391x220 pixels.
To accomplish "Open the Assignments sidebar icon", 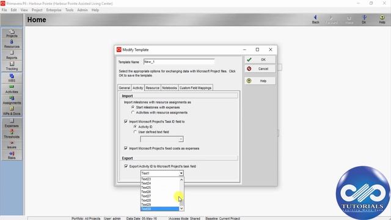I will pyautogui.click(x=12, y=100).
